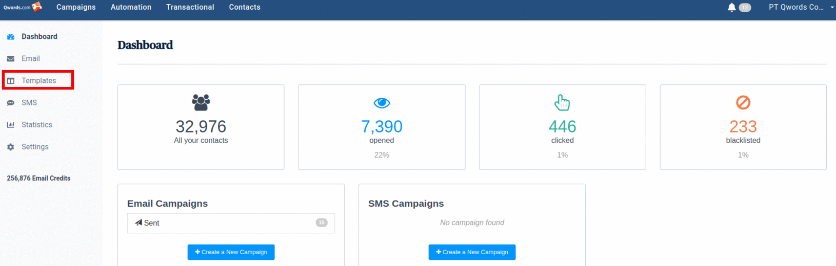836x266 pixels.
Task: Click the SMS speech bubble icon
Action: tap(11, 103)
